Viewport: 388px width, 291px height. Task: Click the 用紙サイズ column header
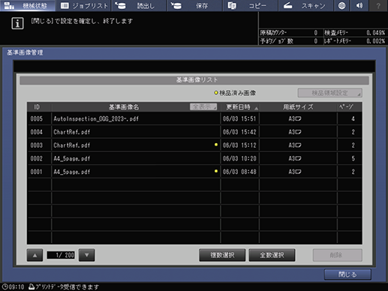tap(298, 107)
